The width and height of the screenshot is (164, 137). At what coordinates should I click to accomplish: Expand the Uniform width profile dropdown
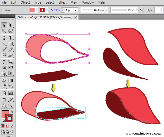[x=106, y=10]
